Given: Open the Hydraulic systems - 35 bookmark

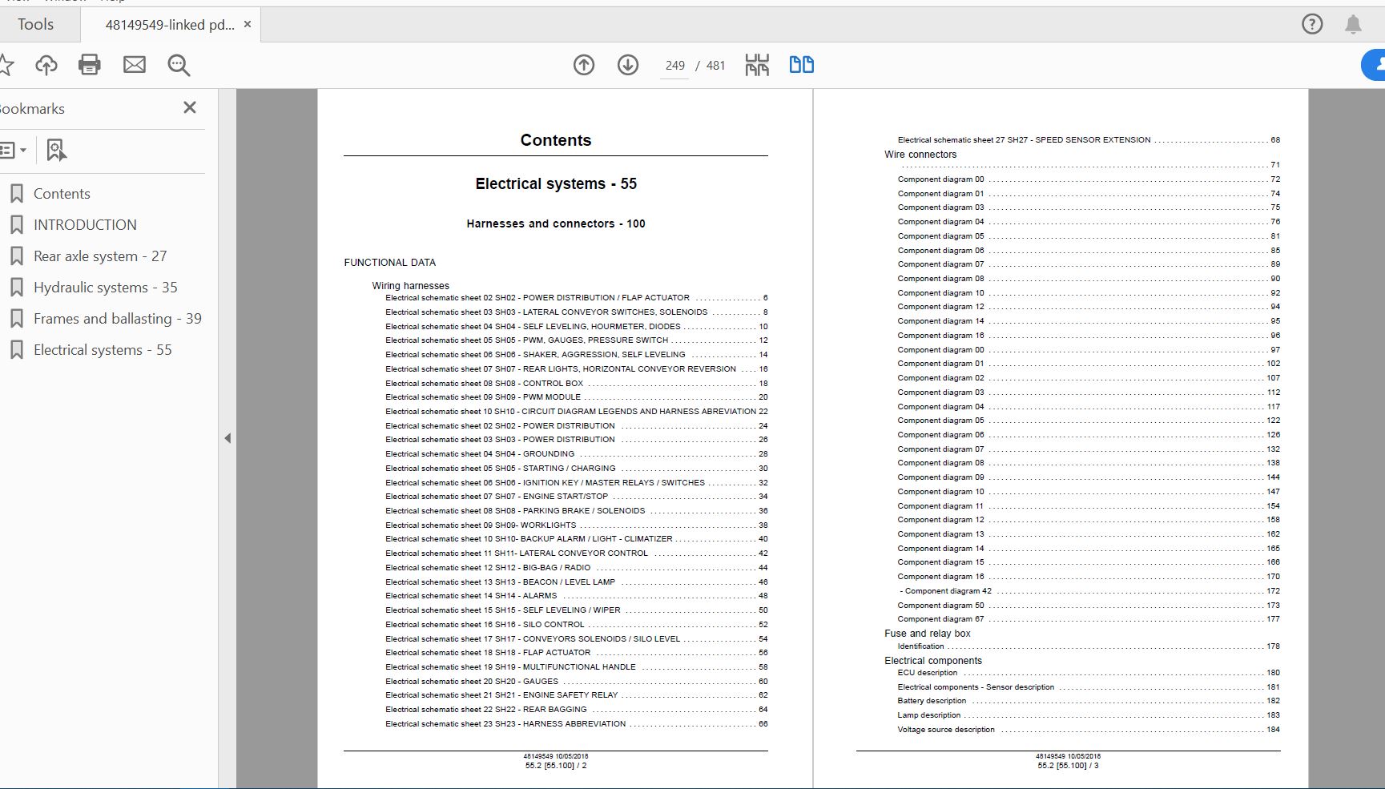Looking at the screenshot, I should (105, 288).
